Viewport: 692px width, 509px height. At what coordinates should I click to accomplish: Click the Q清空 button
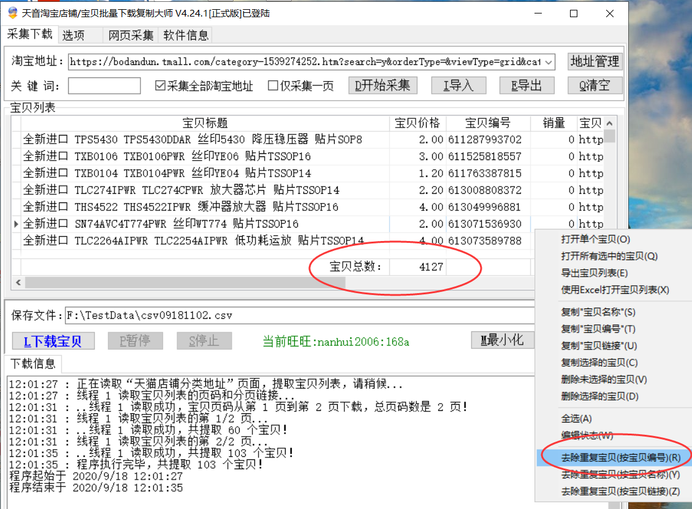click(x=595, y=86)
